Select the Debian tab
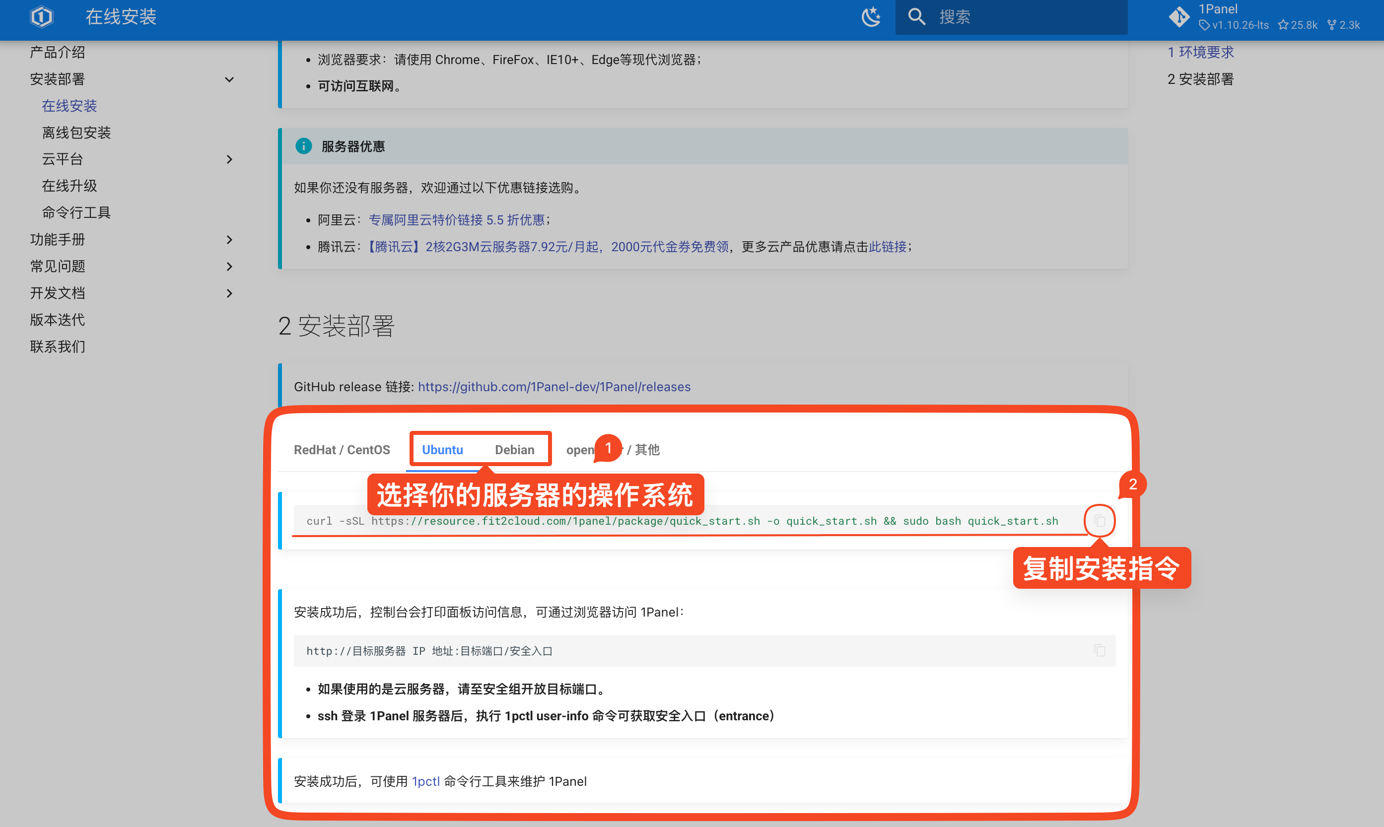Image resolution: width=1384 pixels, height=827 pixels. pos(514,450)
